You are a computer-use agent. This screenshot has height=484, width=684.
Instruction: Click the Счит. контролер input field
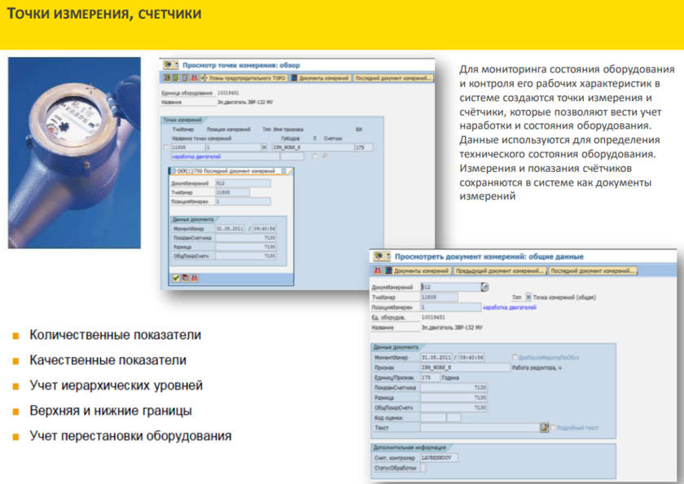point(440,458)
